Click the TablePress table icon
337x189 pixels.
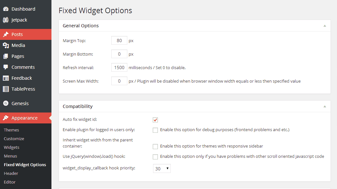pyautogui.click(x=6, y=89)
